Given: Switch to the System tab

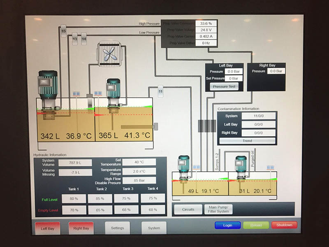Looking at the screenshot, I should [154, 228].
